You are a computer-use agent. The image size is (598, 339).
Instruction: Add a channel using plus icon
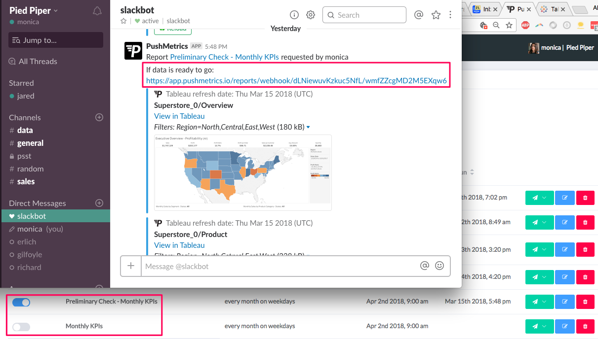point(99,117)
